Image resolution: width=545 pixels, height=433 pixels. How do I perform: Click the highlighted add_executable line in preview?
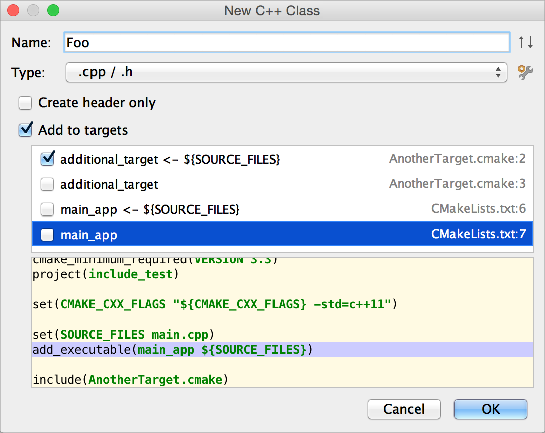point(283,349)
